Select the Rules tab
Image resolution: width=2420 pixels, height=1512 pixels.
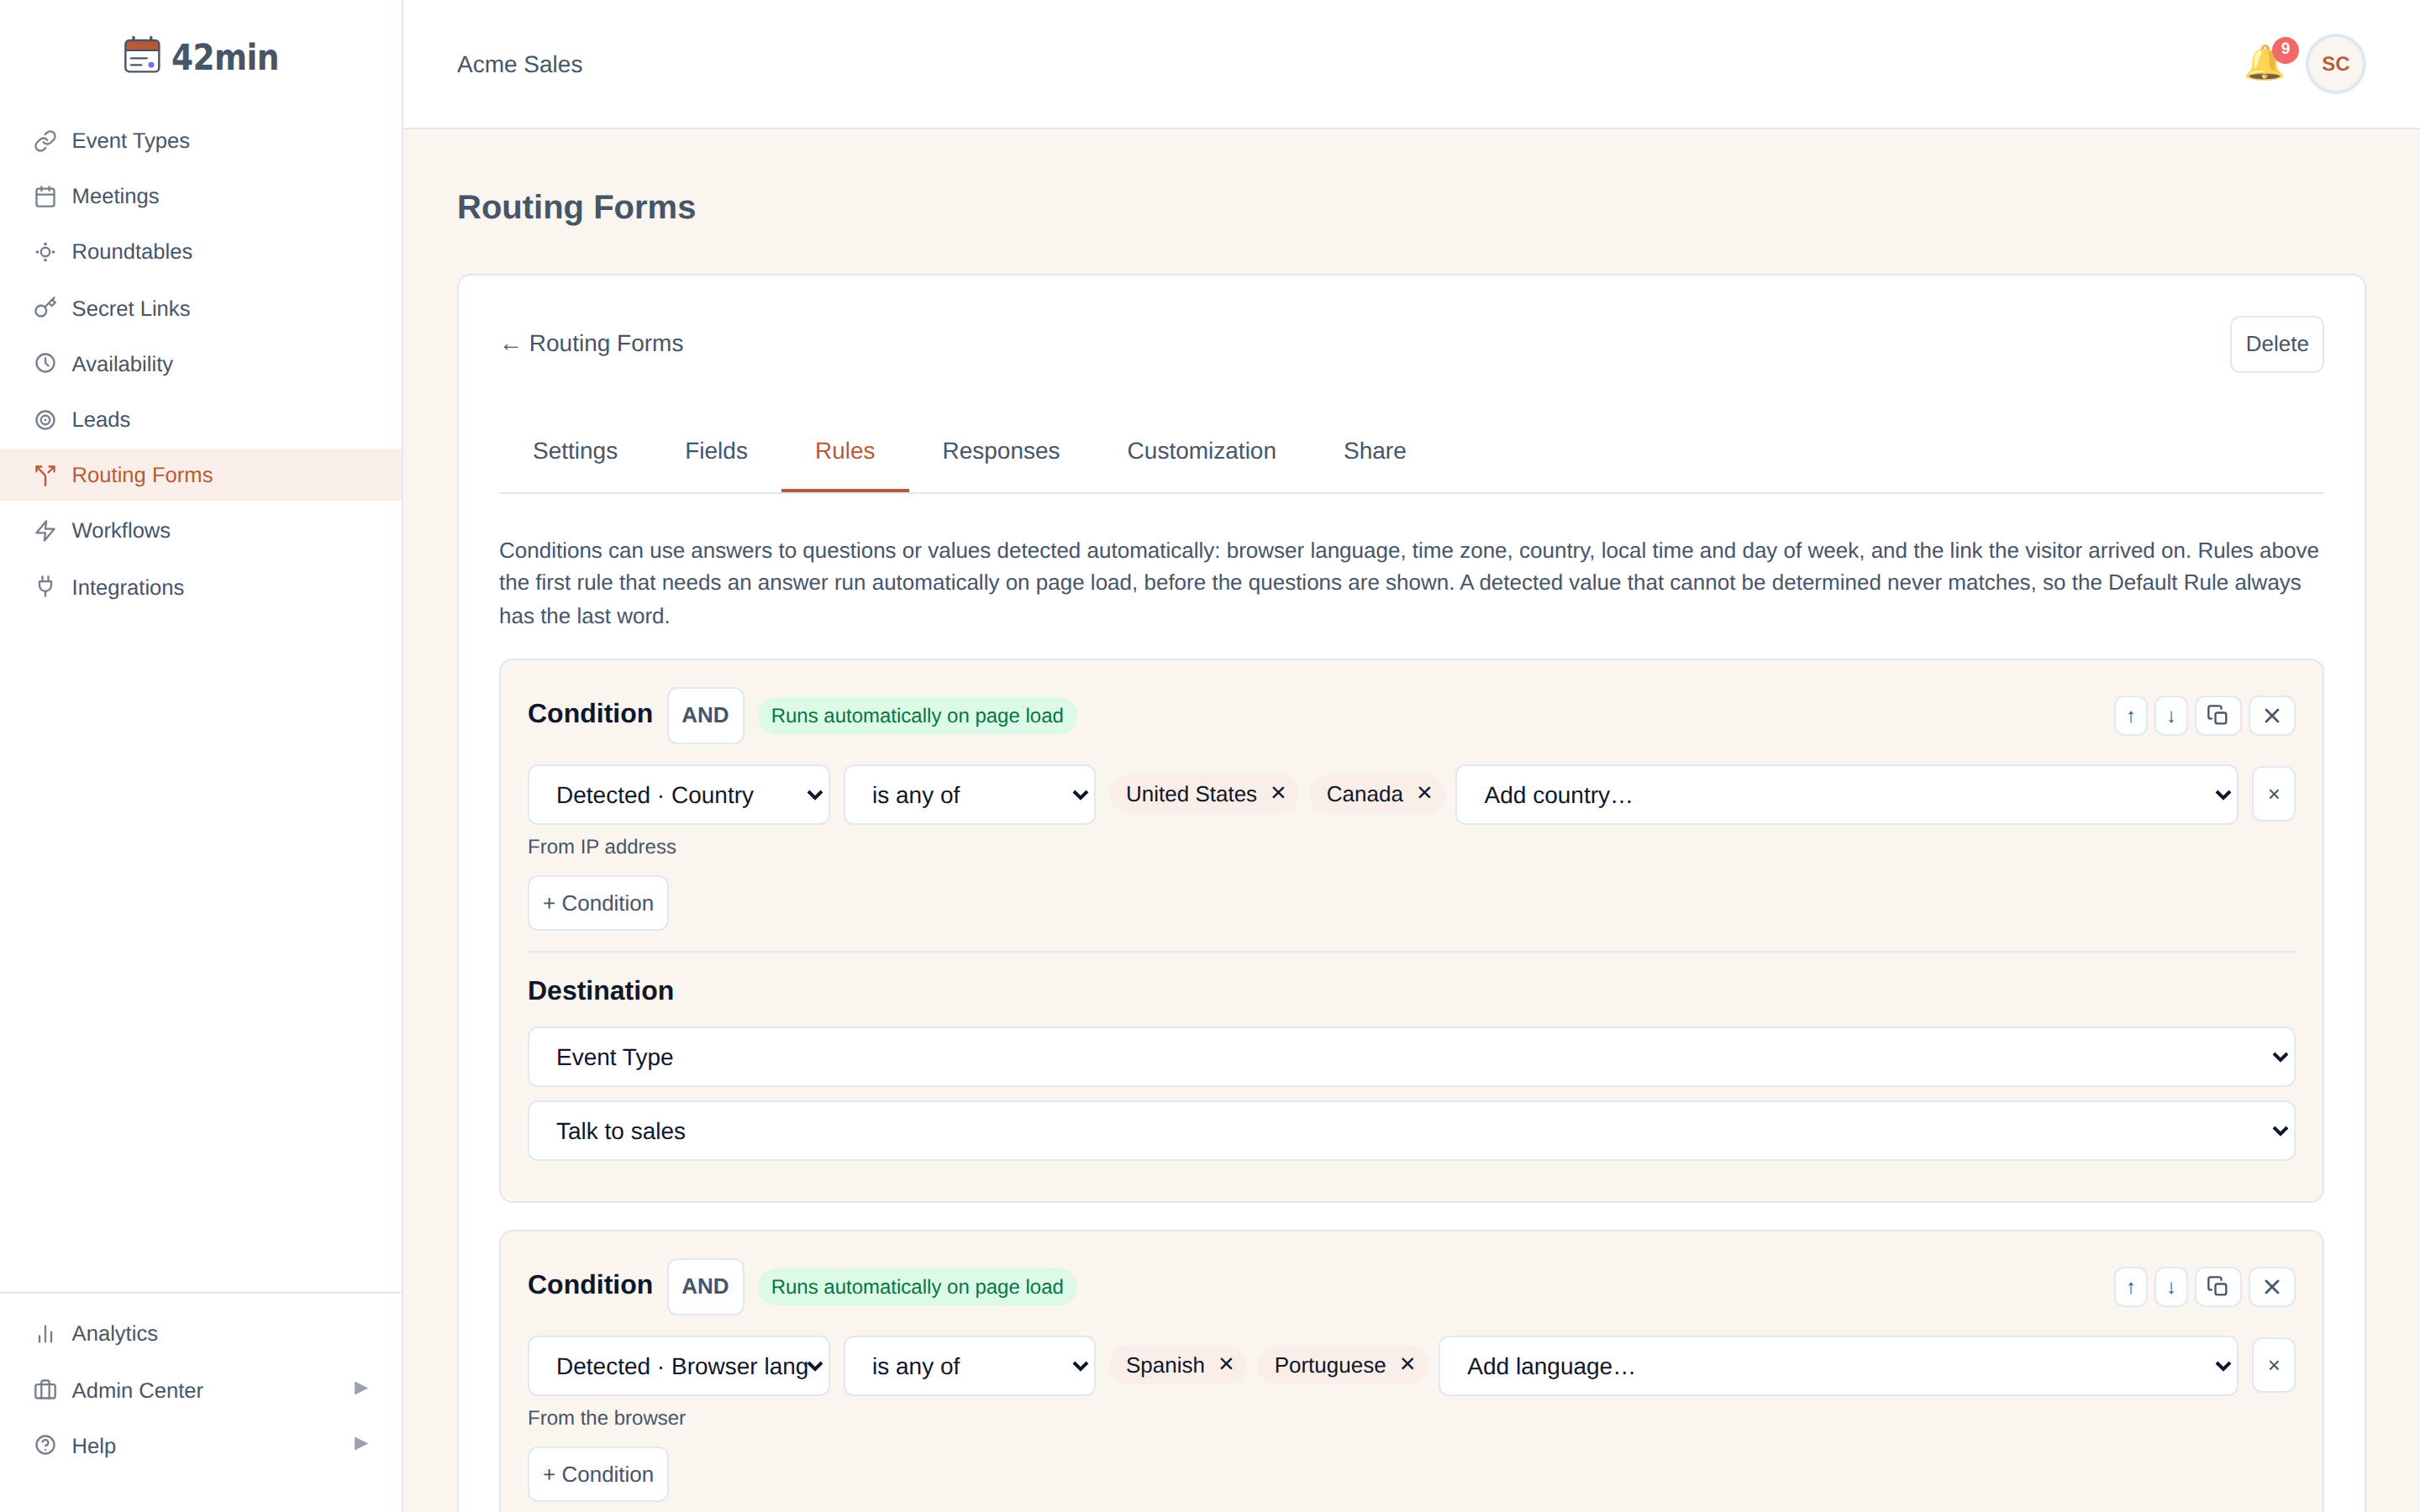[845, 451]
